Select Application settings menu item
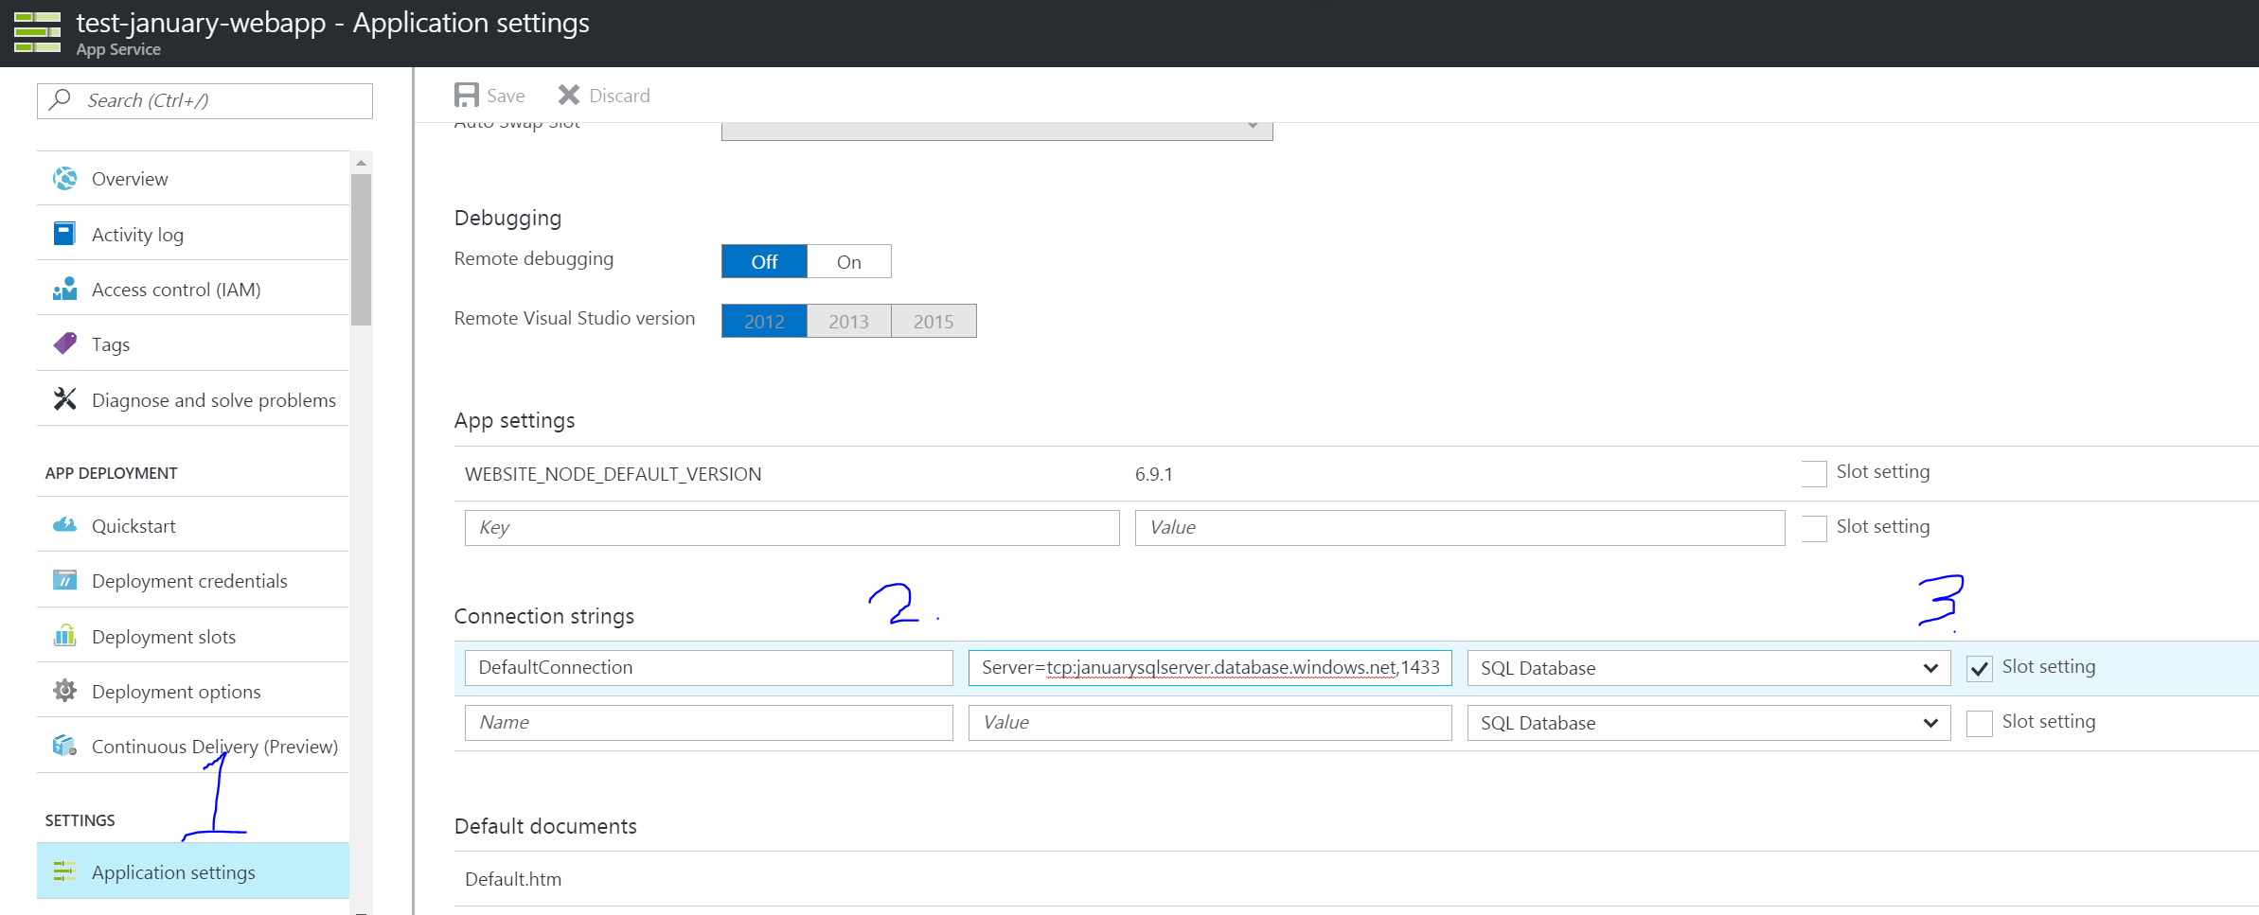2259x915 pixels. pyautogui.click(x=193, y=871)
